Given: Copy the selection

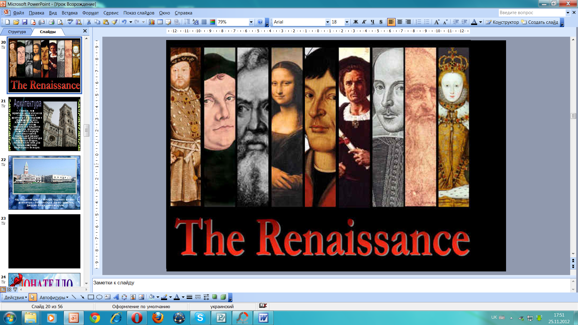Looking at the screenshot, I should [x=97, y=22].
